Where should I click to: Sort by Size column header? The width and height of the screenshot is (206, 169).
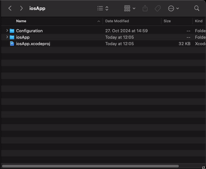coord(167,21)
